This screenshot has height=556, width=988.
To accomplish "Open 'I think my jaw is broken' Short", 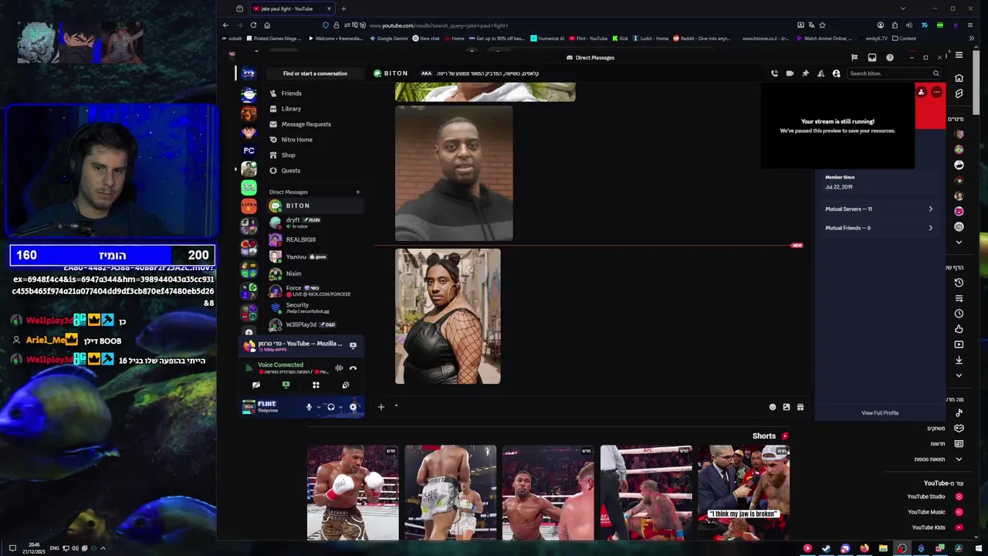I will [744, 493].
